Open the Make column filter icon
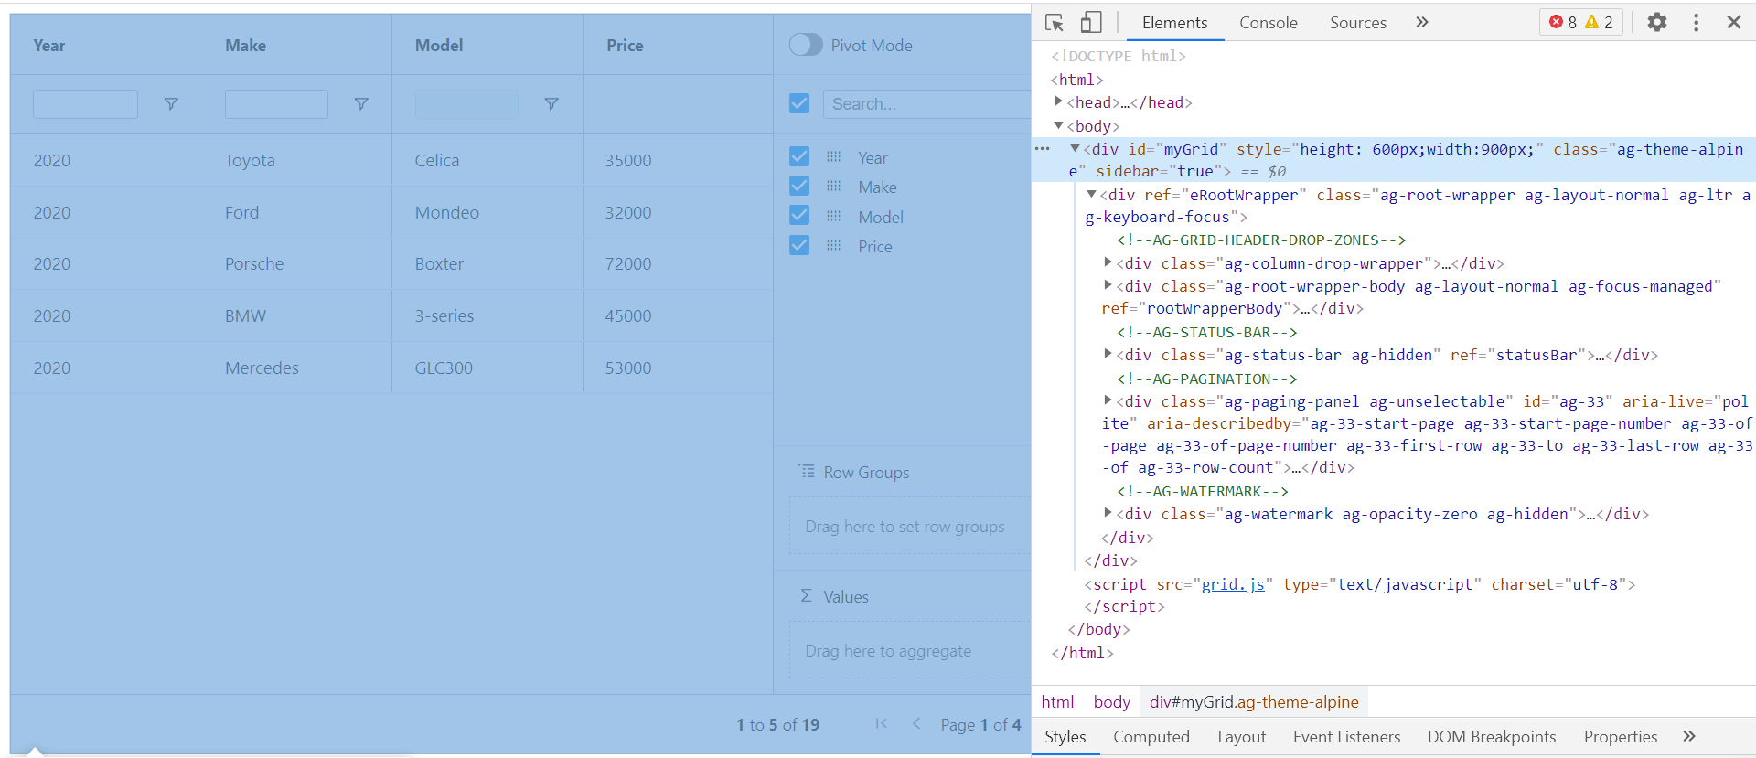The width and height of the screenshot is (1756, 758). click(361, 104)
